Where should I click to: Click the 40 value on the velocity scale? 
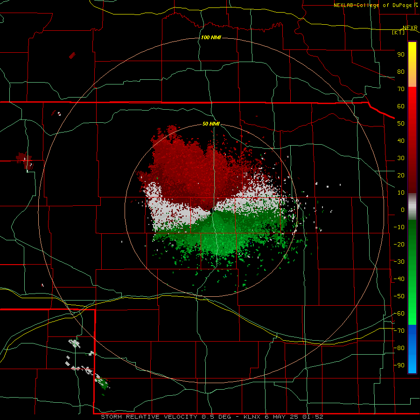pos(401,140)
